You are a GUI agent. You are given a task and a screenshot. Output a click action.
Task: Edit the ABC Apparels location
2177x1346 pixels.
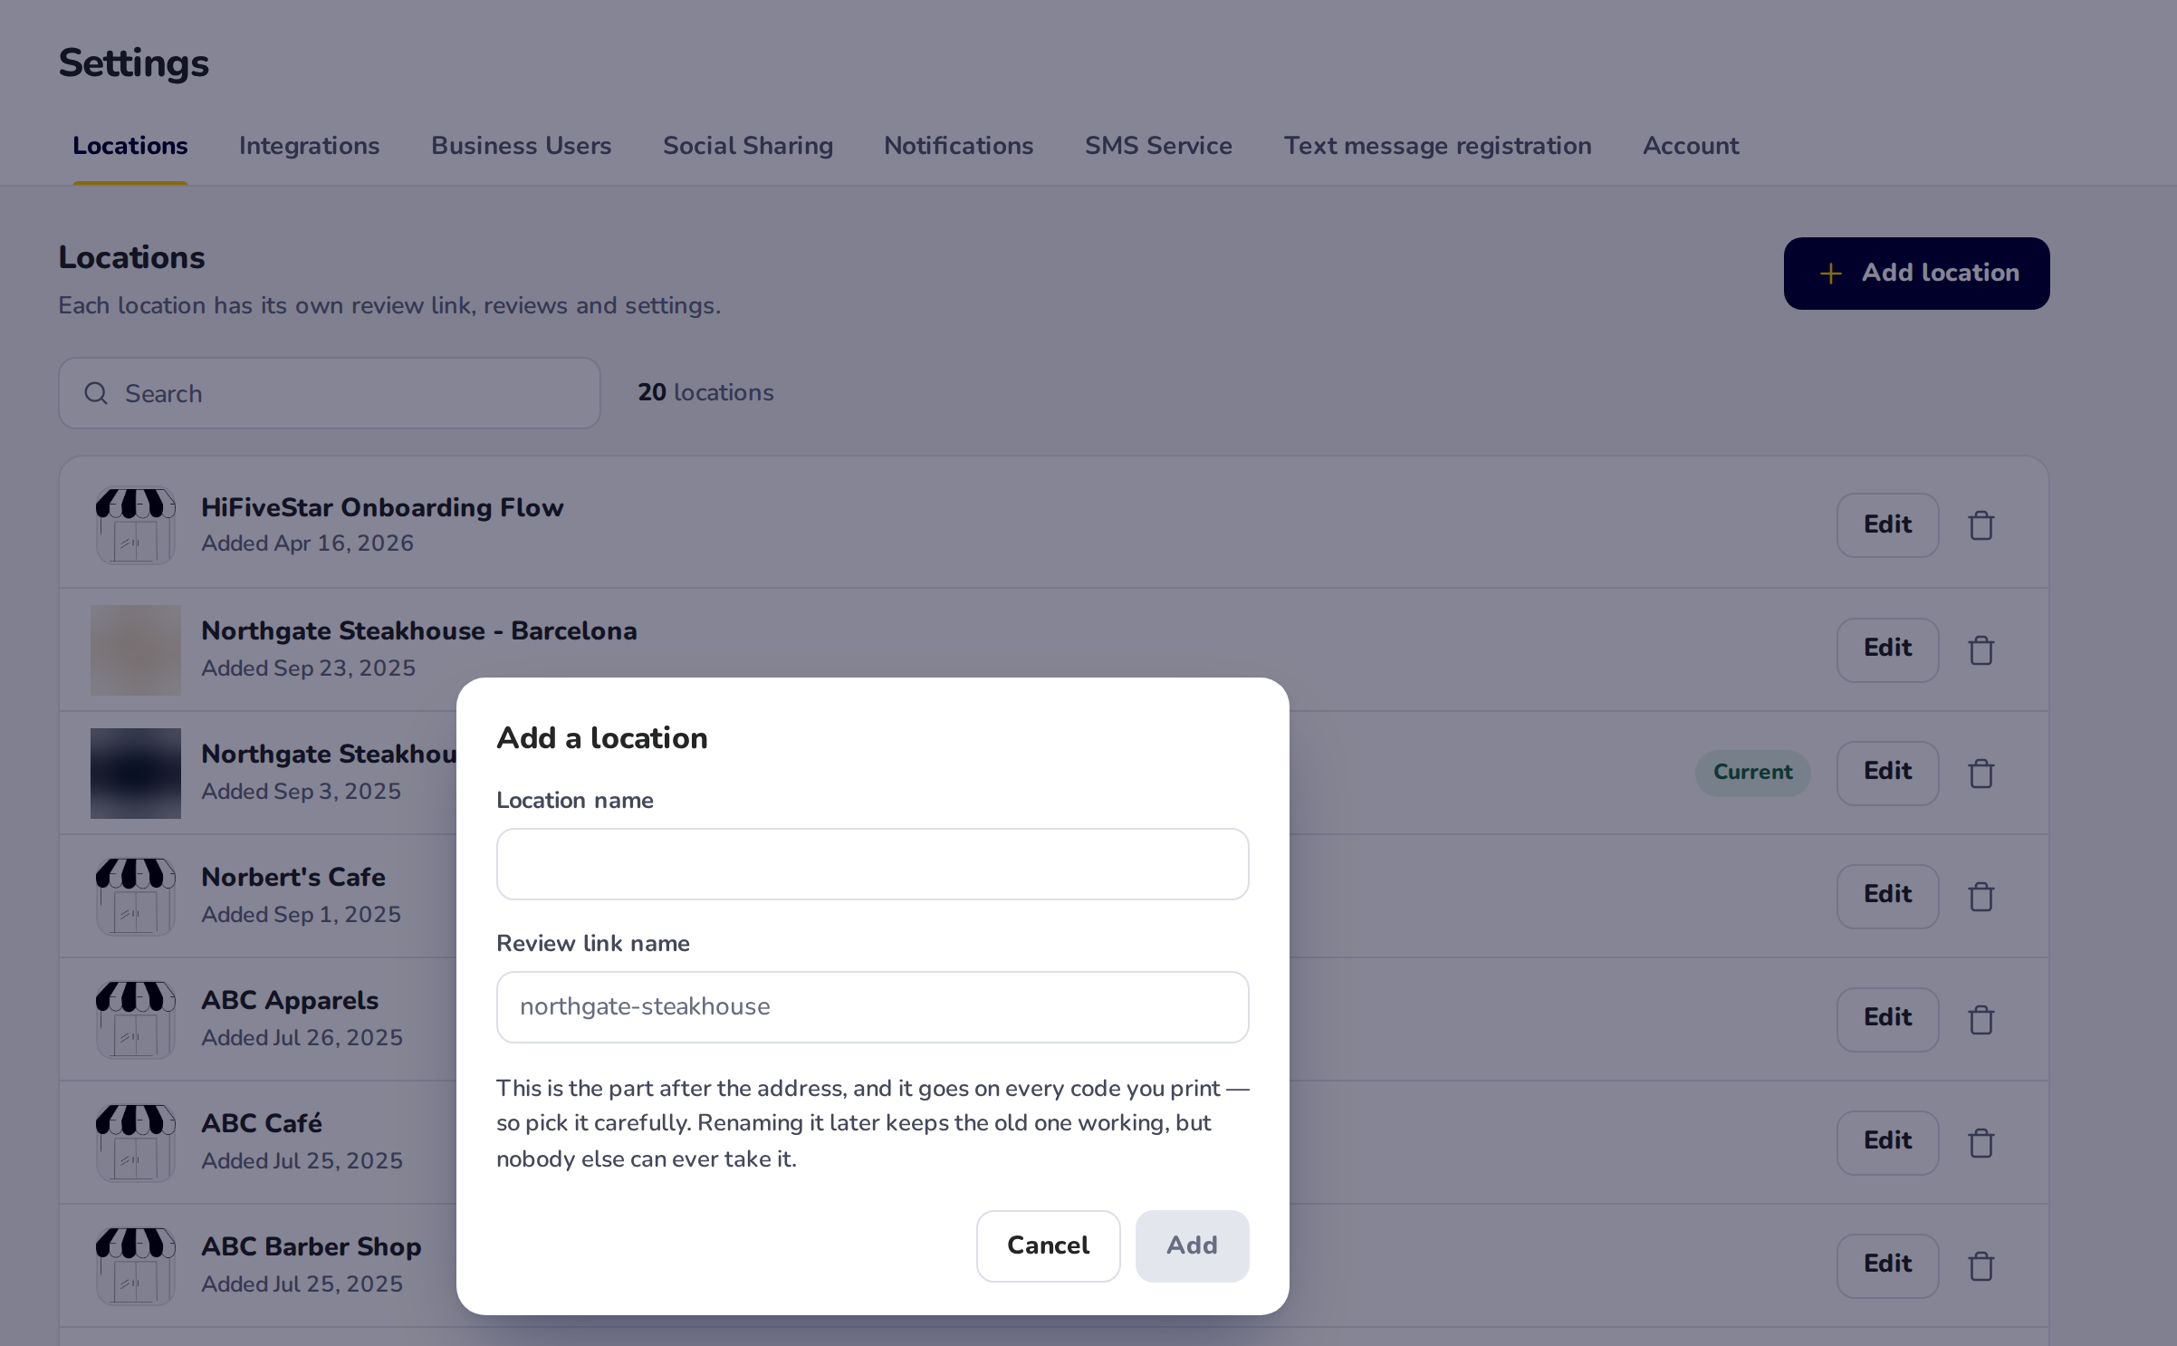[x=1888, y=1019]
